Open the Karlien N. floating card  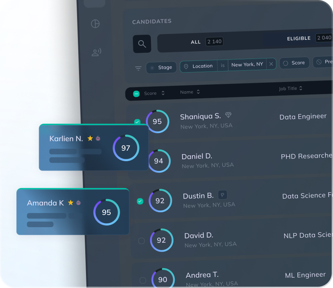[93, 148]
